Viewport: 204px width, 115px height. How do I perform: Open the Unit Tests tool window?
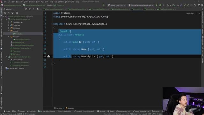pyautogui.click(x=31, y=111)
